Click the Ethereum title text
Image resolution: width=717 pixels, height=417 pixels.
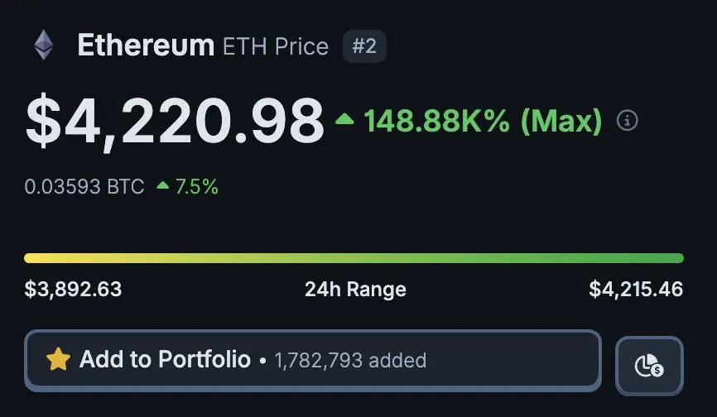(x=146, y=46)
